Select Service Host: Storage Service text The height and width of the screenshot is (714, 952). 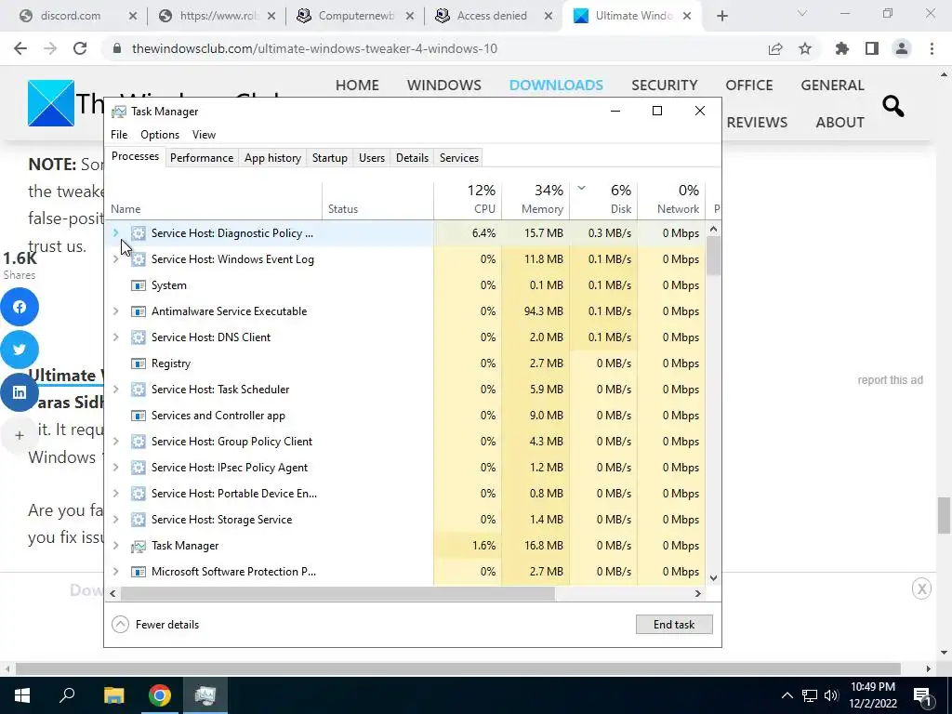click(x=221, y=520)
